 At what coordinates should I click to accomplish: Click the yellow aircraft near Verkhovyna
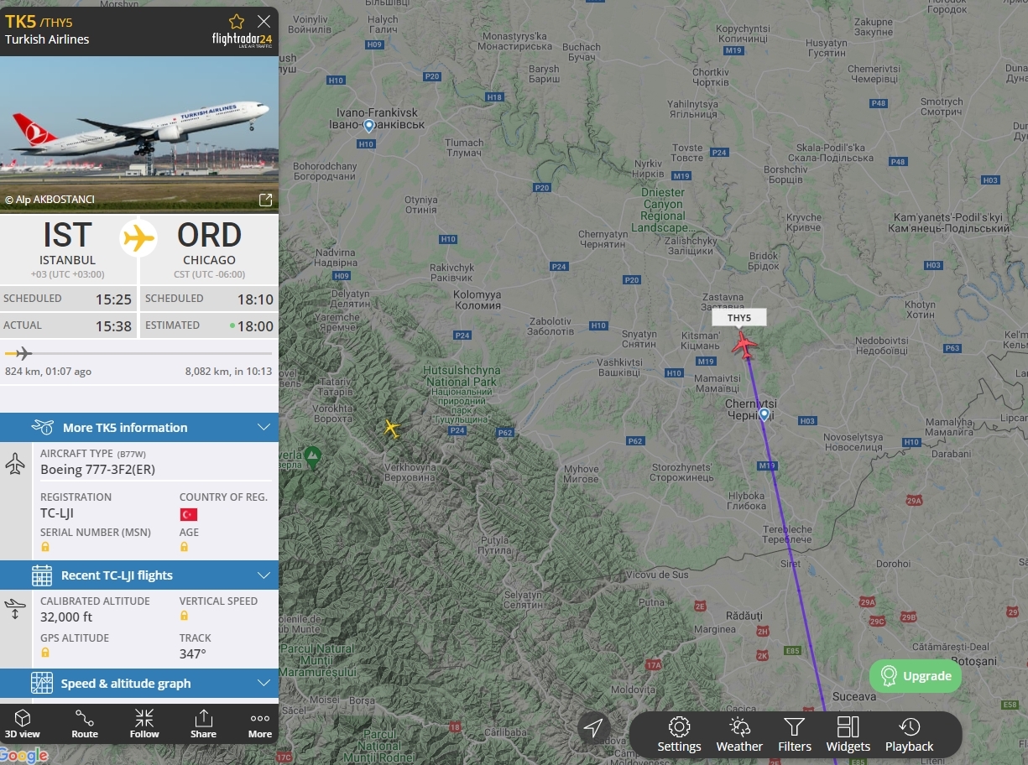391,428
